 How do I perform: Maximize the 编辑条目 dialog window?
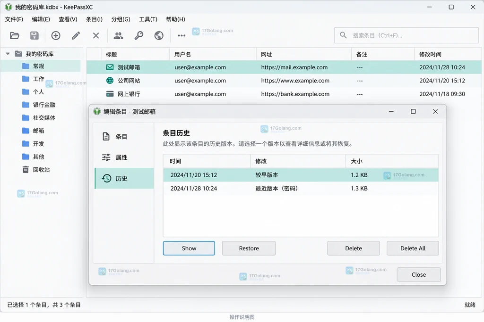tap(413, 111)
